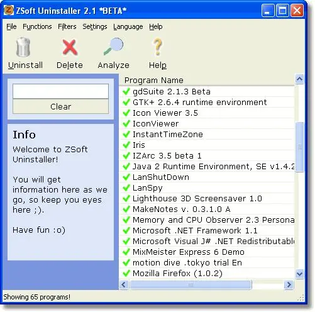Viewport: 315px width, 312px height.
Task: Click in the search filter text box
Action: coord(60,91)
